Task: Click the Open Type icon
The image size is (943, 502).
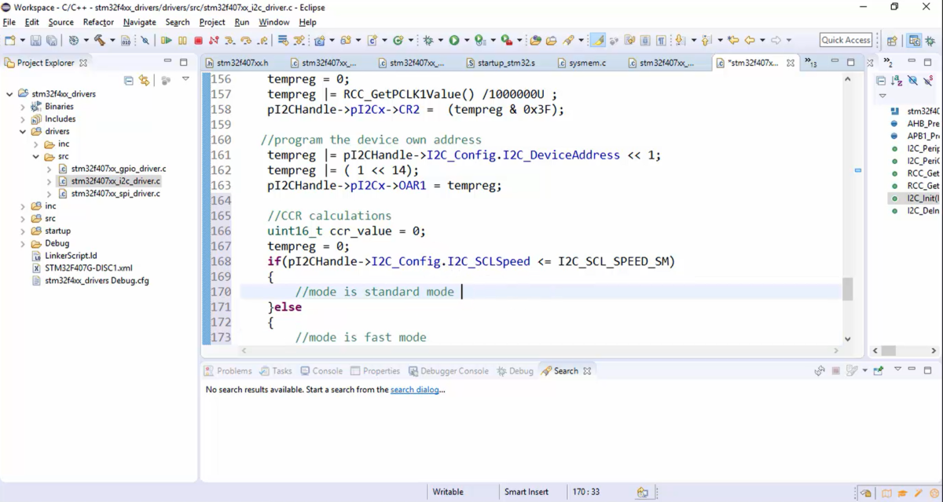Action: (535, 40)
